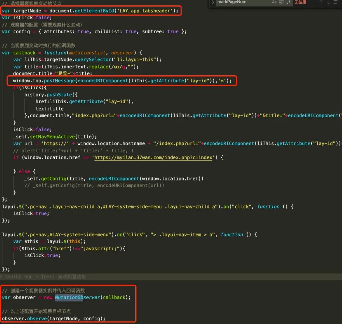This screenshot has height=324, width=342.
Task: Click the comment '// alert('title:'+url'
Action: point(73,150)
